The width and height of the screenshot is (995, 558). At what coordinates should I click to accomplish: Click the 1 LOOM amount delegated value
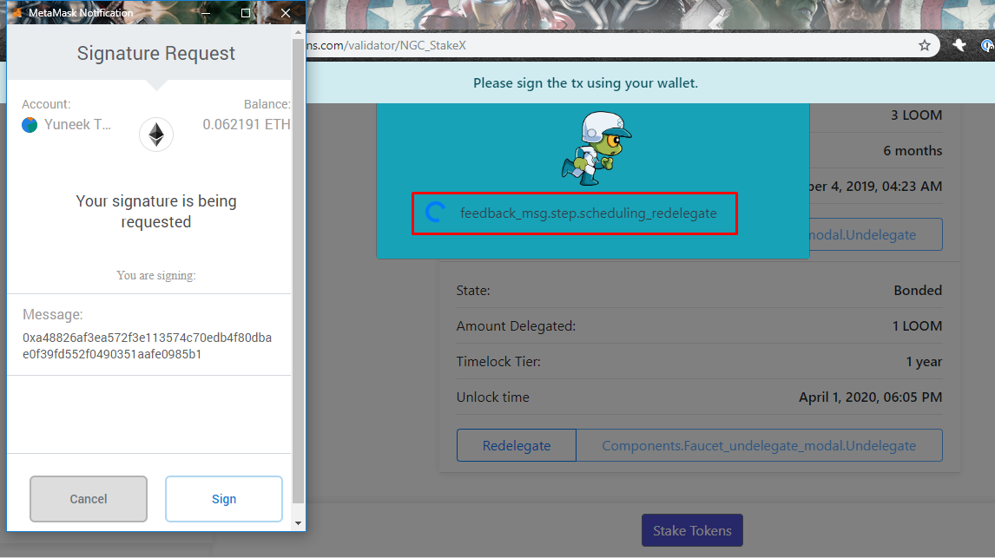[x=917, y=326]
